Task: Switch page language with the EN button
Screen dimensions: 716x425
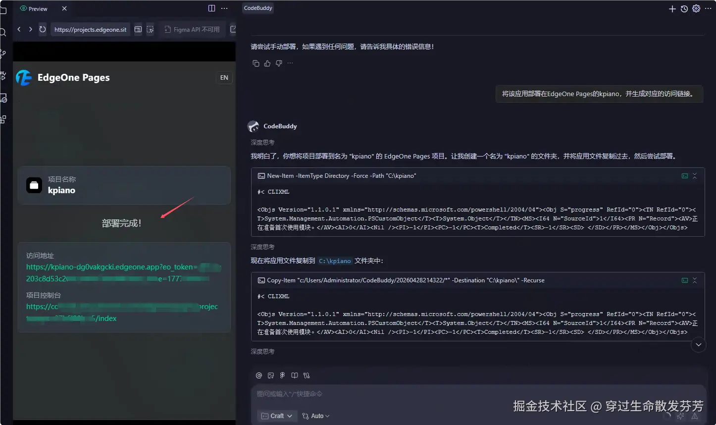Action: click(224, 78)
